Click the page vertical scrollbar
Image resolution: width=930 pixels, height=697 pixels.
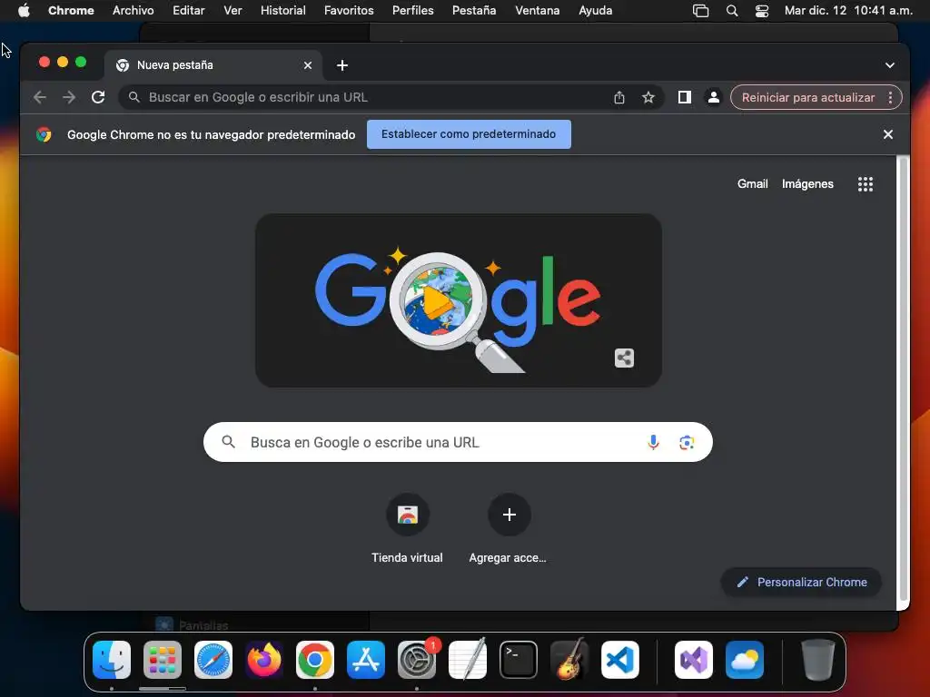(902, 378)
